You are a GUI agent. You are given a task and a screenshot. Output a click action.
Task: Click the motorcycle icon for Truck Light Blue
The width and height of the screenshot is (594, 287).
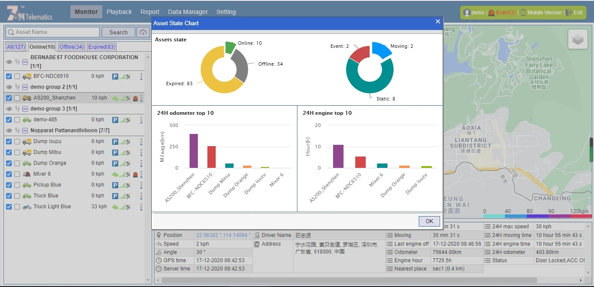coord(27,207)
